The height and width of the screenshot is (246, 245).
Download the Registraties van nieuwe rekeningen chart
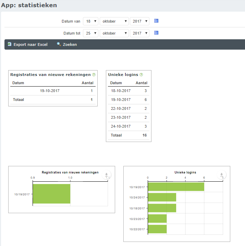tap(106, 174)
